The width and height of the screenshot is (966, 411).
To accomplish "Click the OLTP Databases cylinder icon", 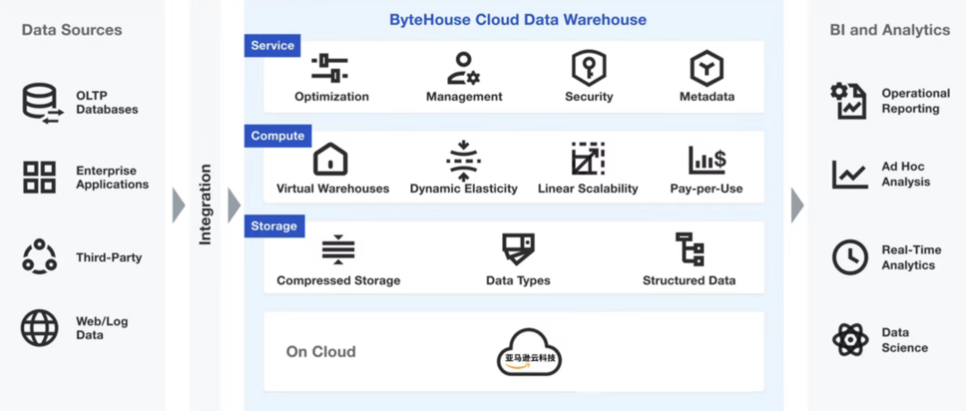I will tap(42, 103).
